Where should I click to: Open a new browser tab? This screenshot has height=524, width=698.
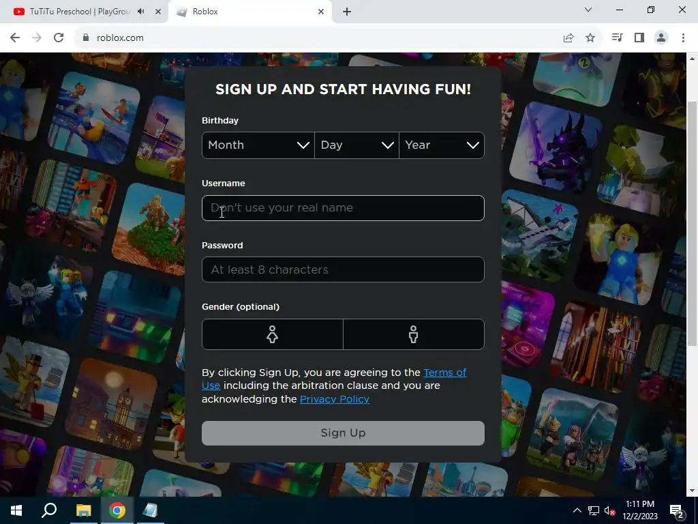(347, 12)
